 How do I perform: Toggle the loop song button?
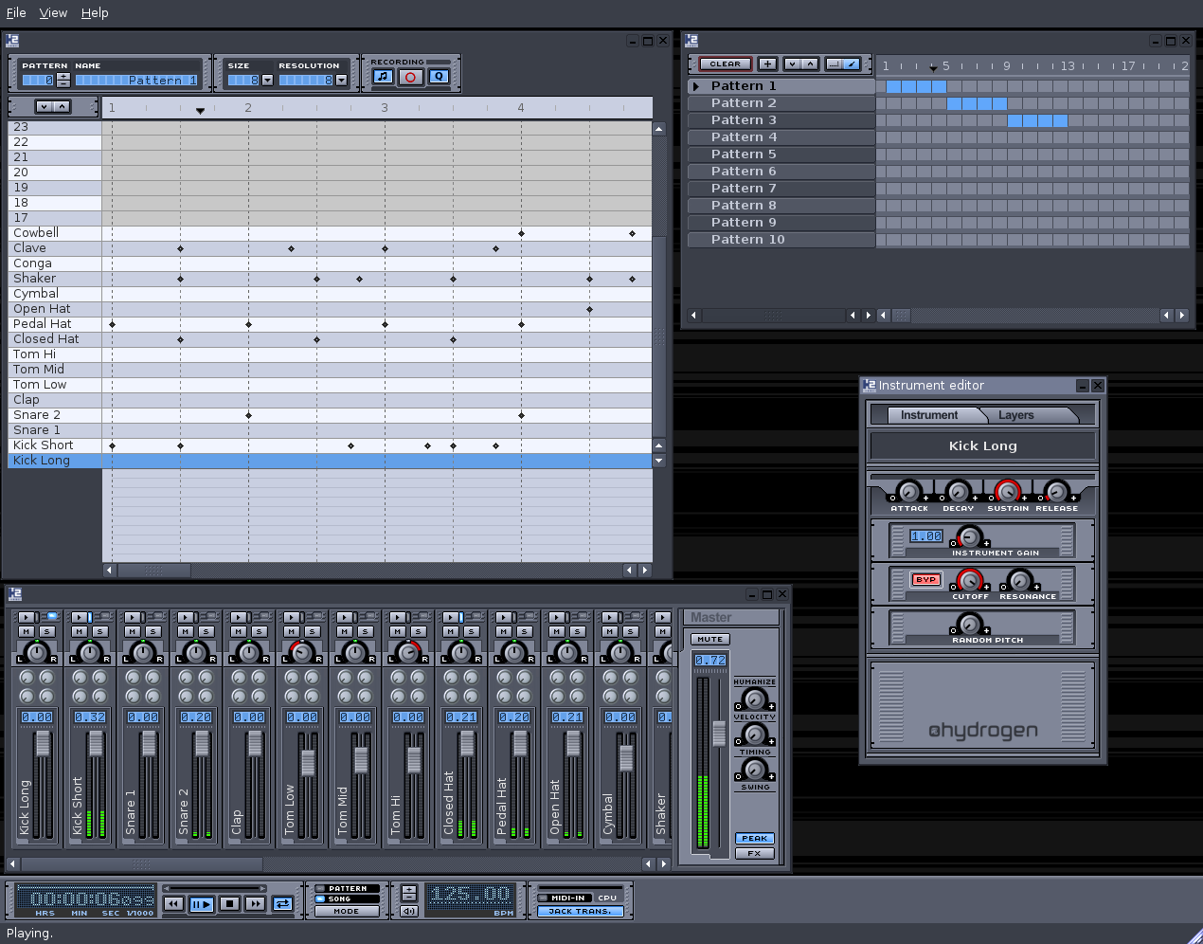click(x=282, y=904)
